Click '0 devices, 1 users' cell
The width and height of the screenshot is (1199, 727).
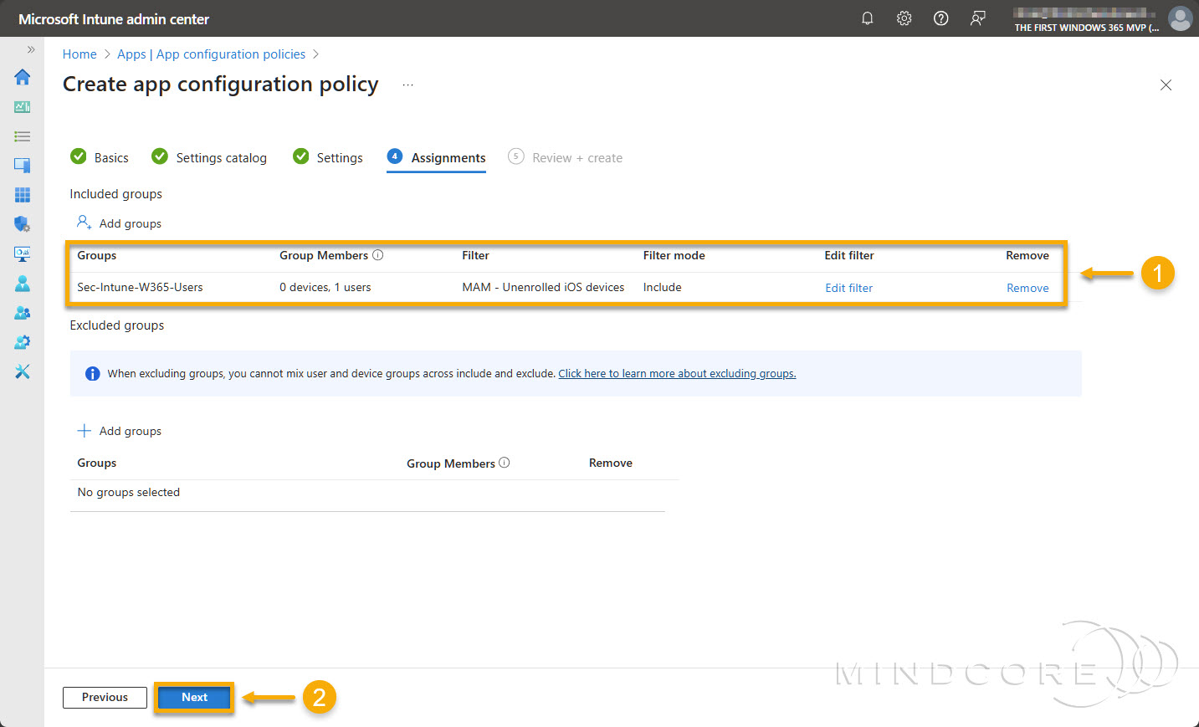pyautogui.click(x=325, y=287)
